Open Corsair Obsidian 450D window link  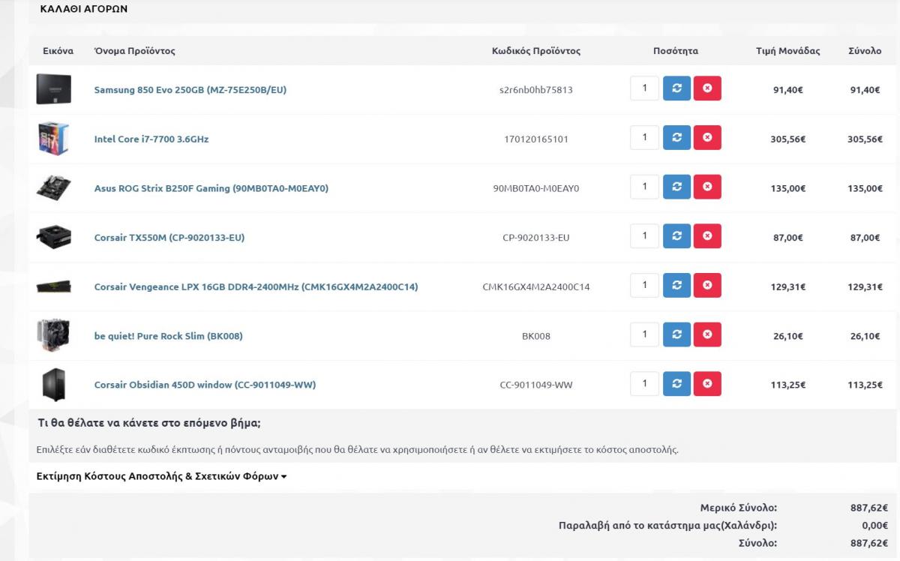coord(205,385)
